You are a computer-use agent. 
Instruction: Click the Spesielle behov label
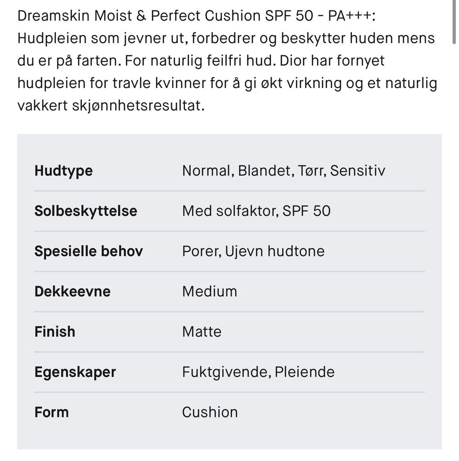(x=88, y=251)
